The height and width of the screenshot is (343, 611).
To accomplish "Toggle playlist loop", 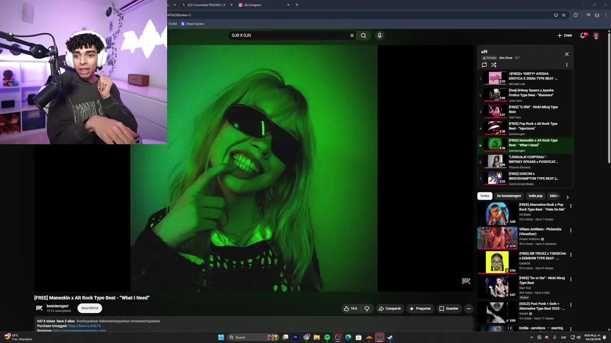I will pos(484,65).
